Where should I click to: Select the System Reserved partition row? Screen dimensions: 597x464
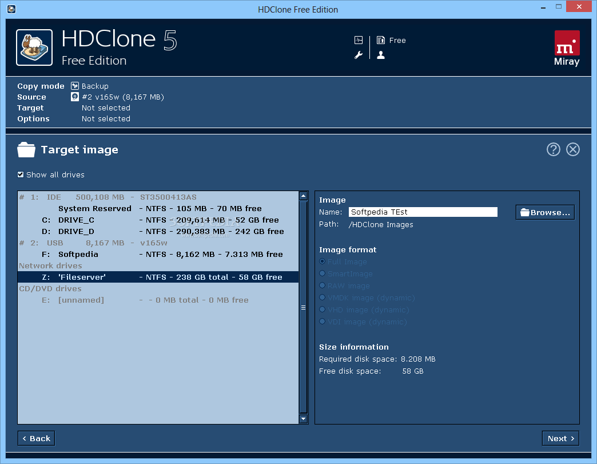(158, 208)
